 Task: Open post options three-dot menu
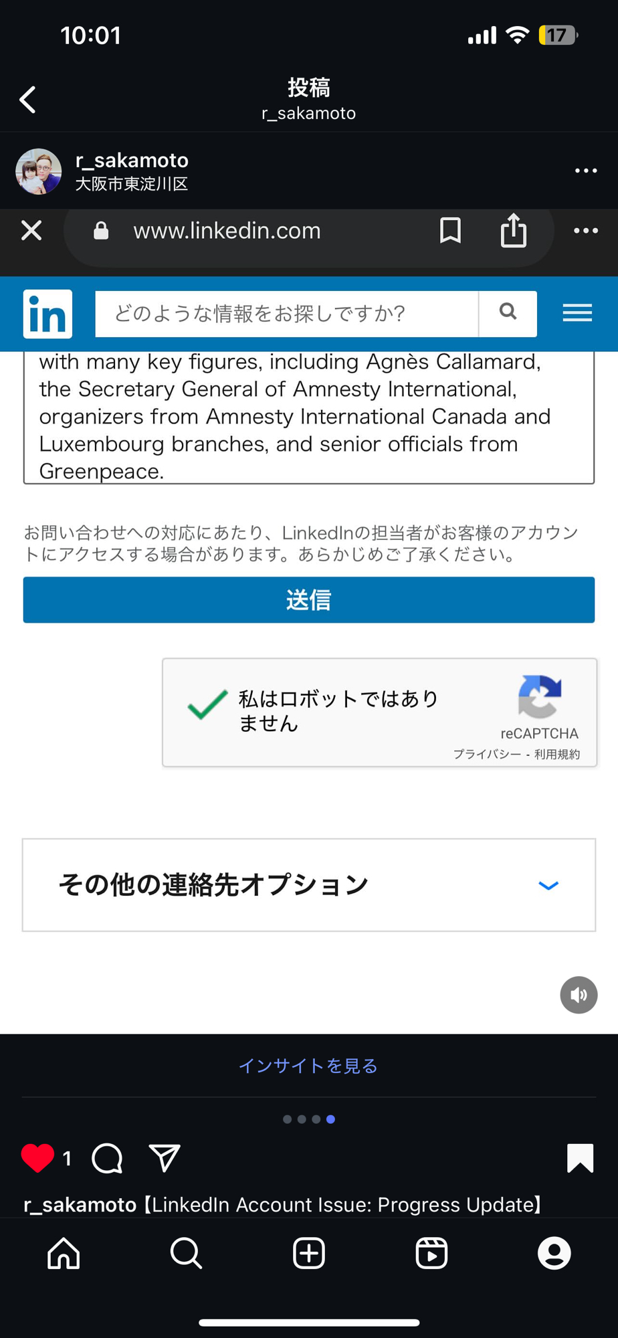(x=585, y=171)
